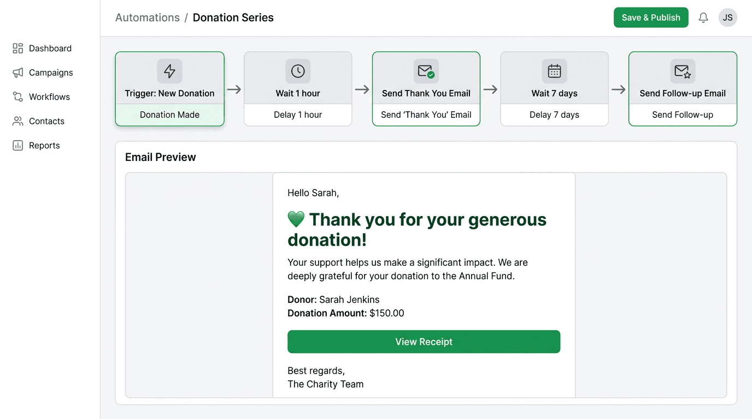752x419 pixels.
Task: Click the green heart in the email preview
Action: (296, 218)
